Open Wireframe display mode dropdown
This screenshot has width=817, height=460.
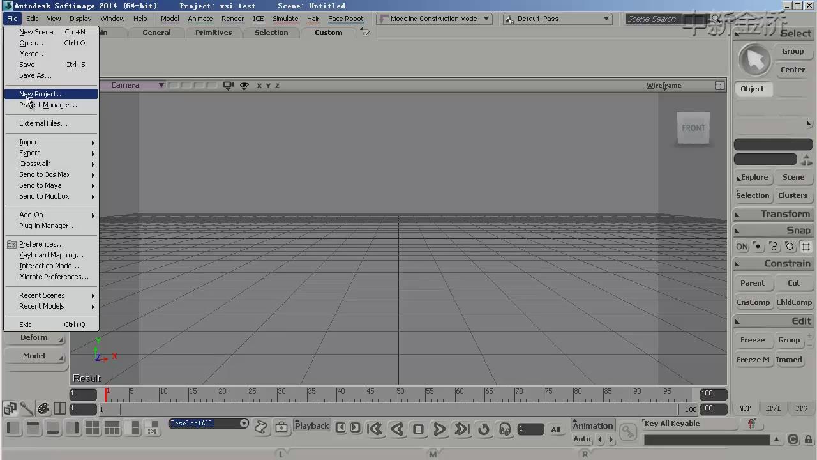click(x=664, y=86)
